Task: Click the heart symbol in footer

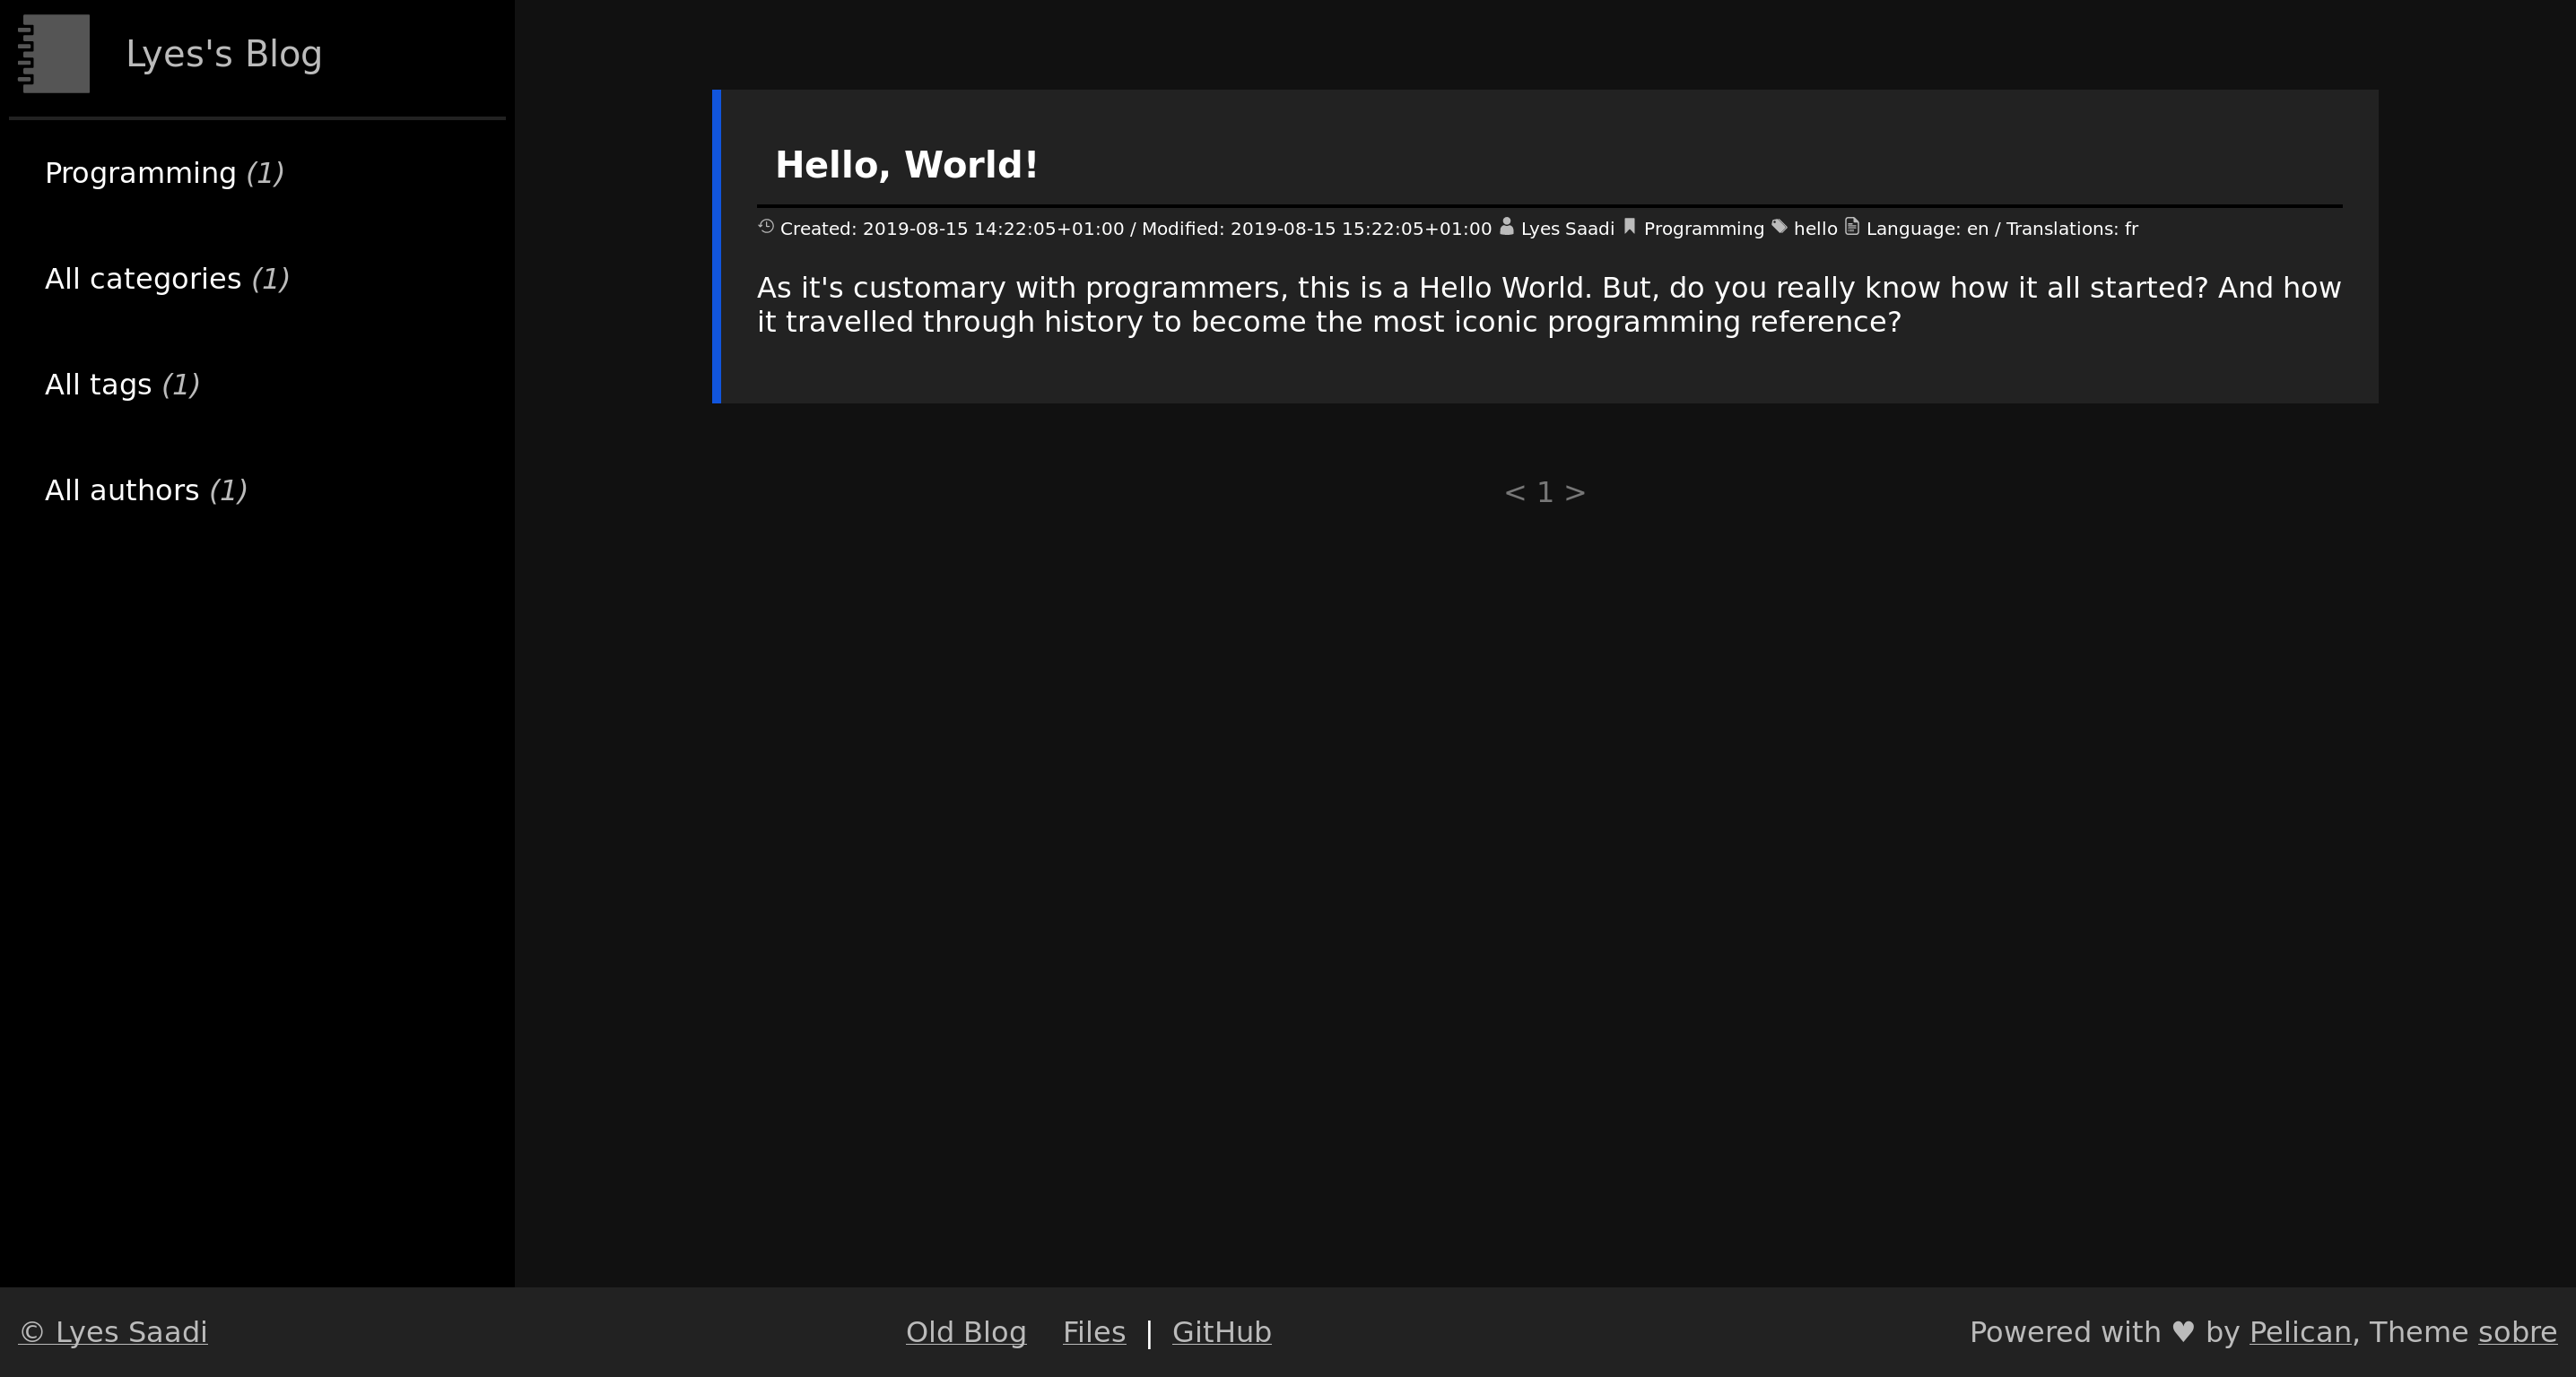Action: (2183, 1332)
